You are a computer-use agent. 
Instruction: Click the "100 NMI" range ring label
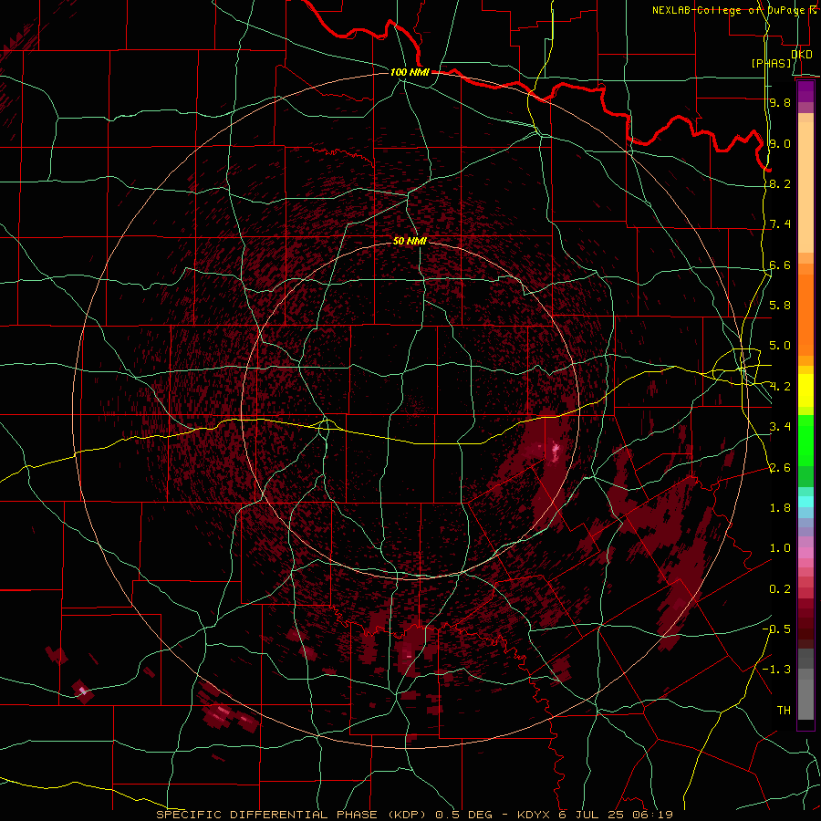410,72
